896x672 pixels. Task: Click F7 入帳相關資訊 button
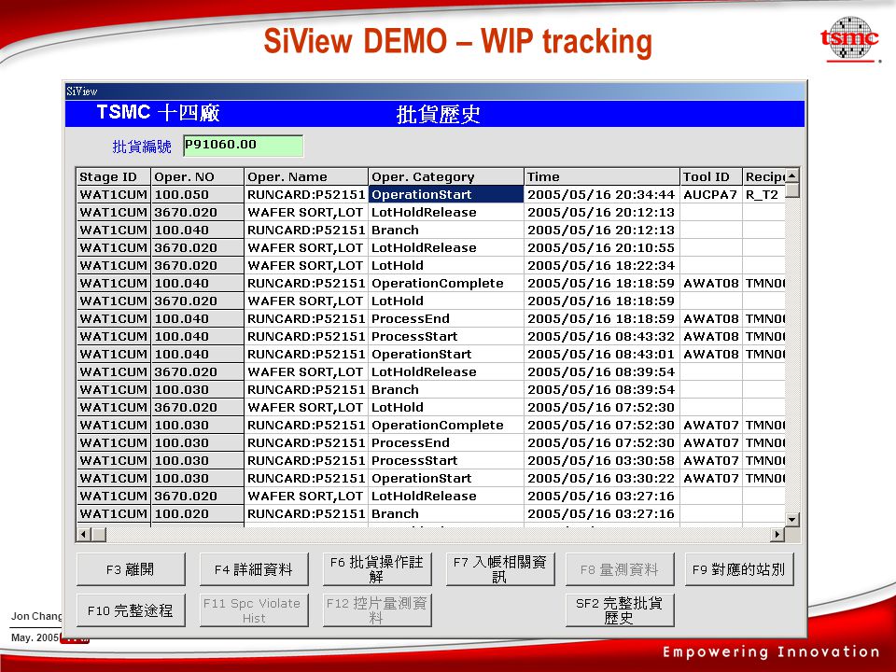(500, 569)
